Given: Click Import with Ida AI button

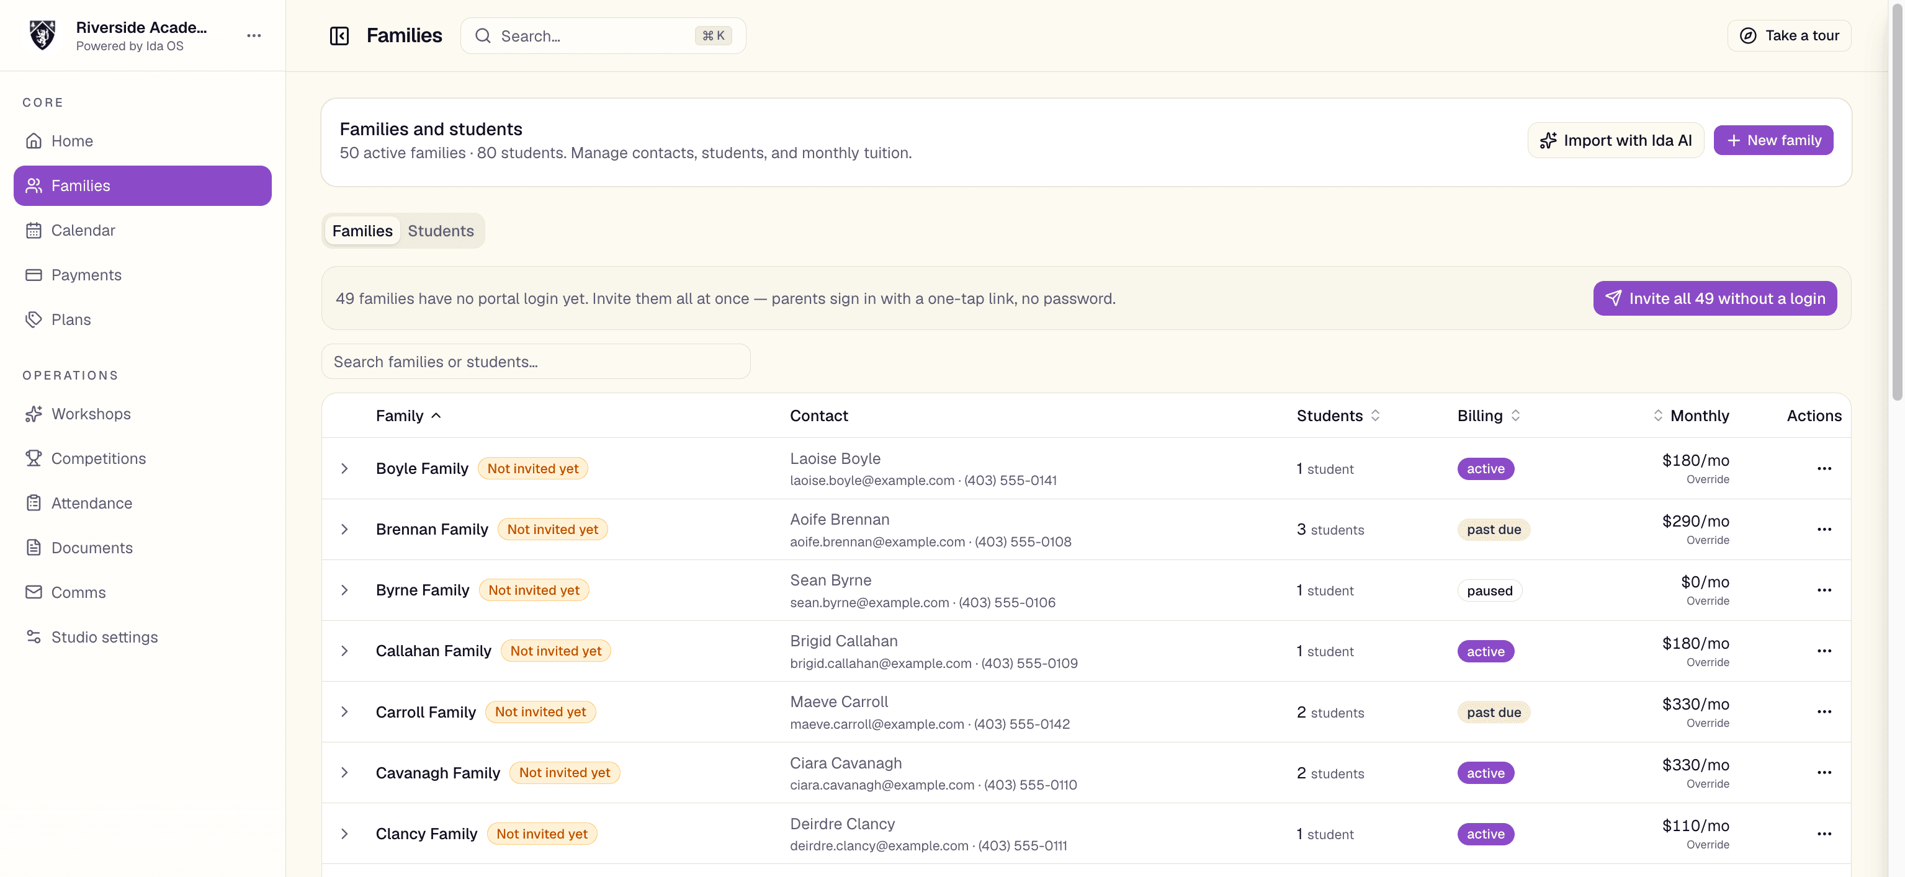Looking at the screenshot, I should (x=1616, y=141).
